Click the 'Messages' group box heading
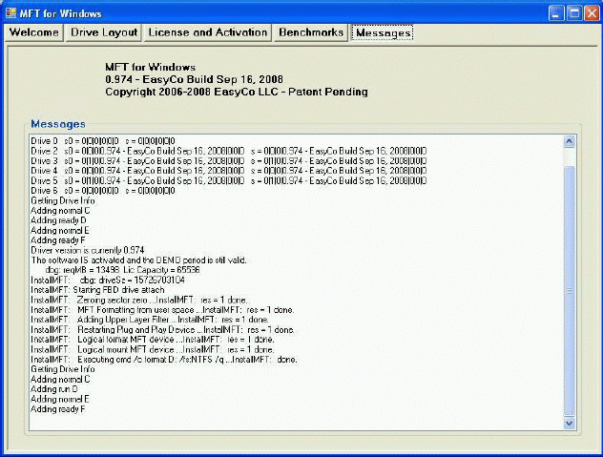The image size is (603, 457). click(58, 124)
